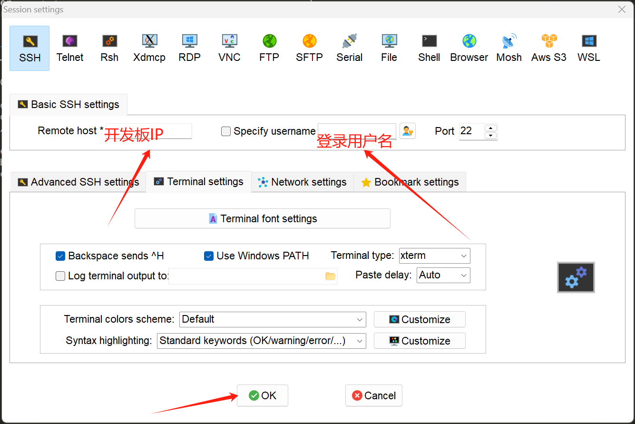
Task: Customize the terminal colors scheme
Action: click(420, 319)
